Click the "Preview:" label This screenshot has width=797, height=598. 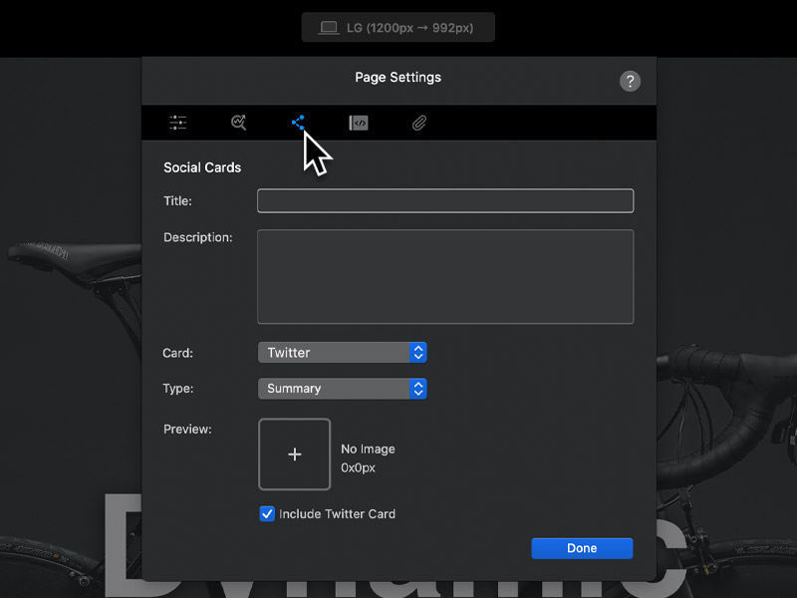tap(187, 430)
